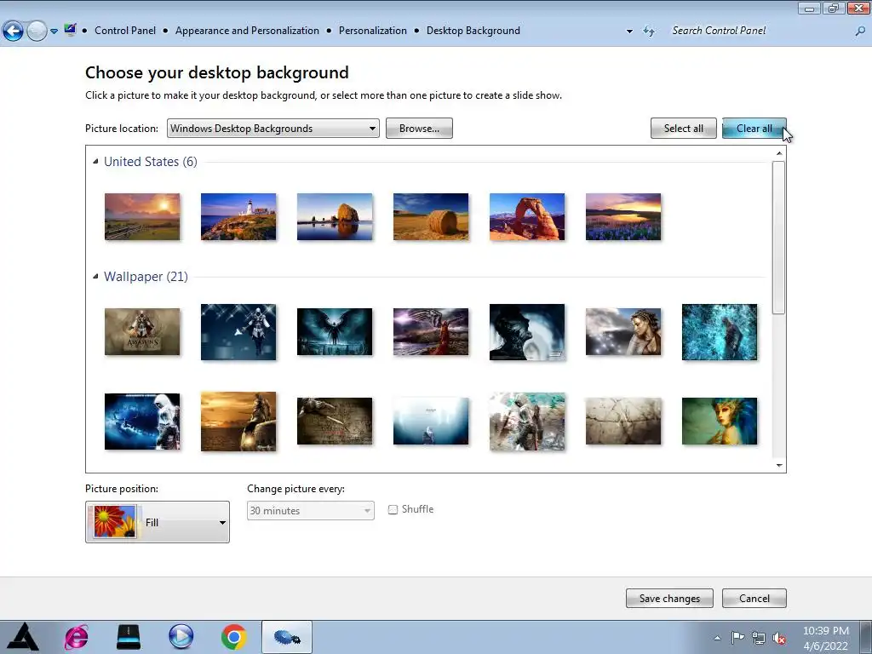The image size is (872, 654).
Task: Pick the hay bale wallpaper
Action: pyautogui.click(x=431, y=217)
